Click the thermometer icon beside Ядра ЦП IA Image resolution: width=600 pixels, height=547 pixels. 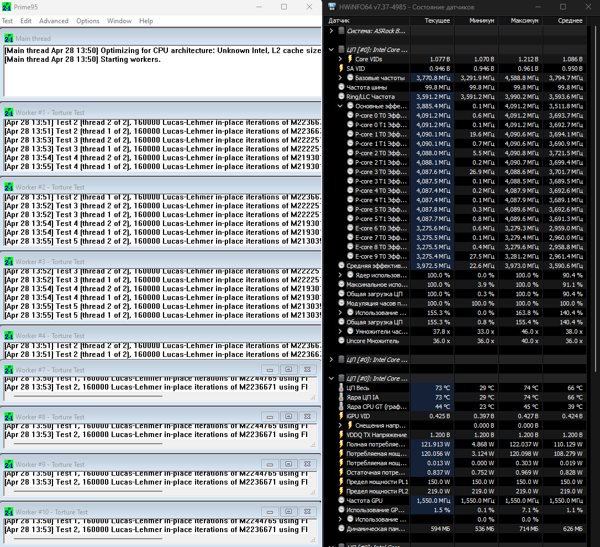341,397
